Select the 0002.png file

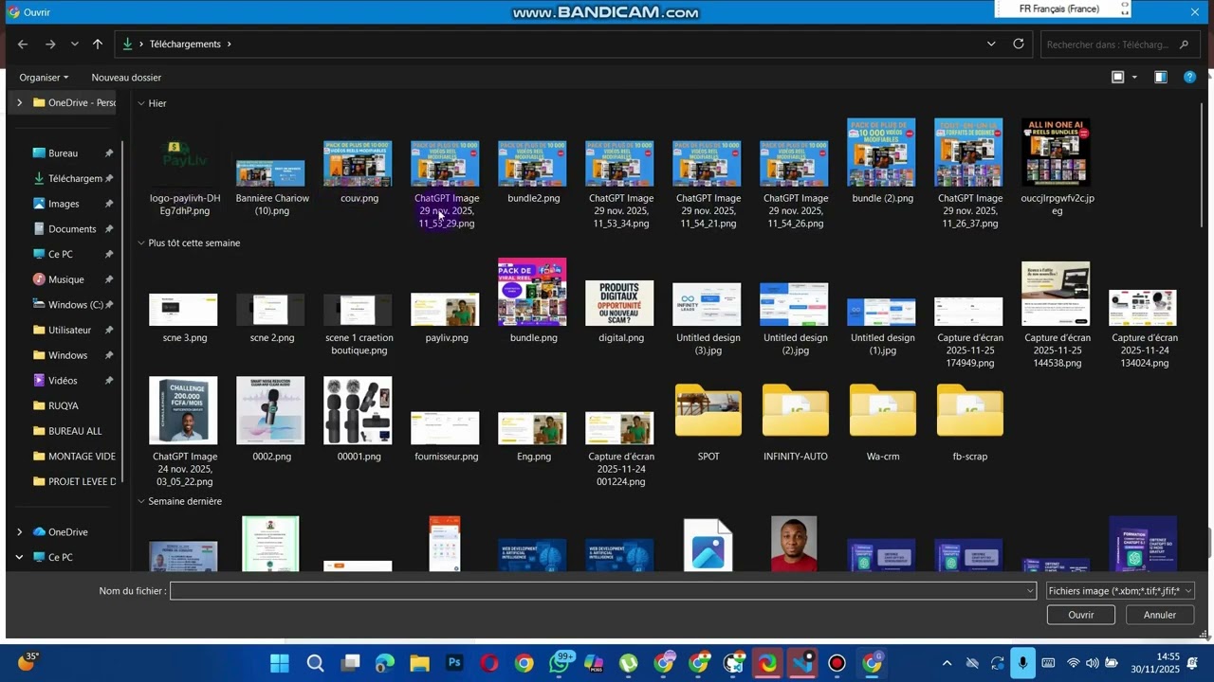(271, 420)
